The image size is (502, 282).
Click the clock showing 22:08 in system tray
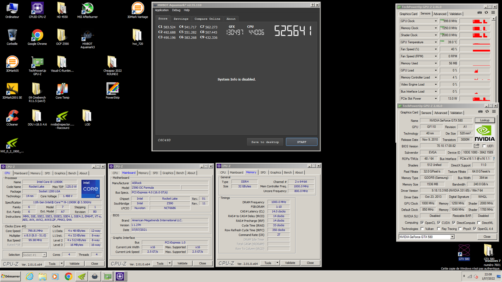[488, 274]
